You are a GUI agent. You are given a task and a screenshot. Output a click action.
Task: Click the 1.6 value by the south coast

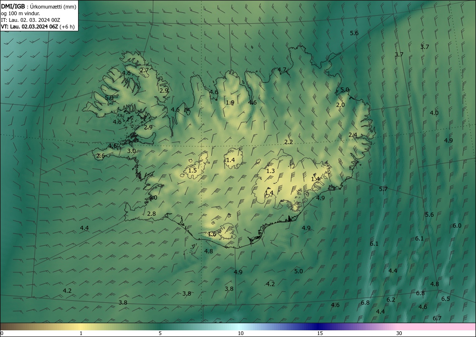coord(212,234)
